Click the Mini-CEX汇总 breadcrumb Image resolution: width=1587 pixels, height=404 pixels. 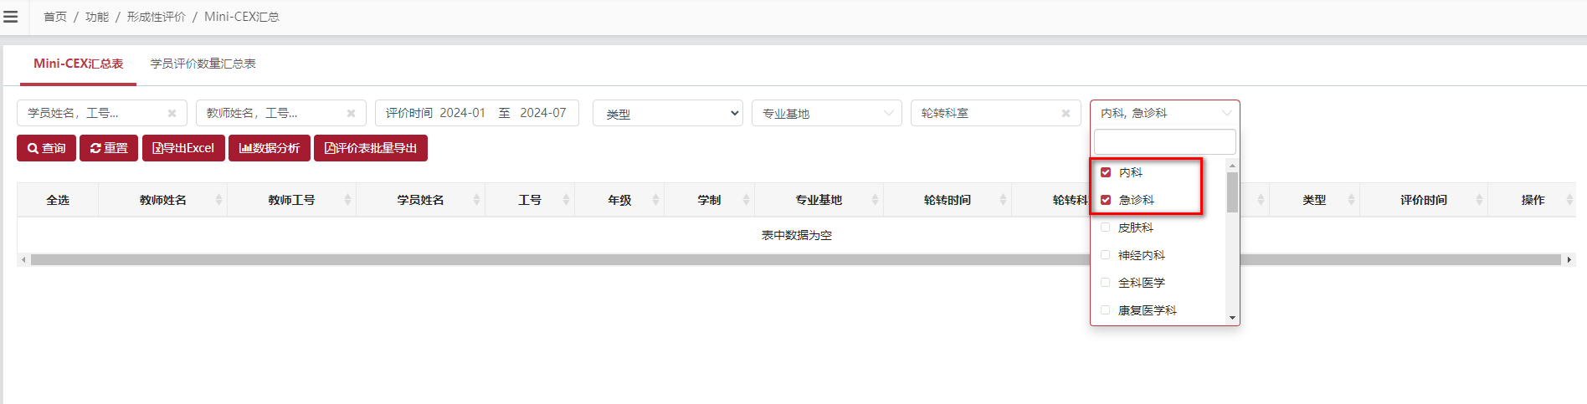242,17
